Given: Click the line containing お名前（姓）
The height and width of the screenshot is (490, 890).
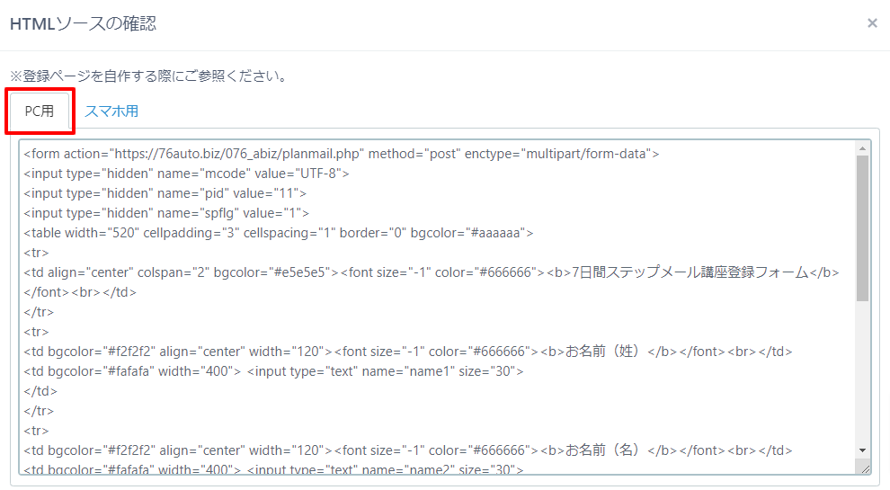Looking at the screenshot, I should 407,352.
